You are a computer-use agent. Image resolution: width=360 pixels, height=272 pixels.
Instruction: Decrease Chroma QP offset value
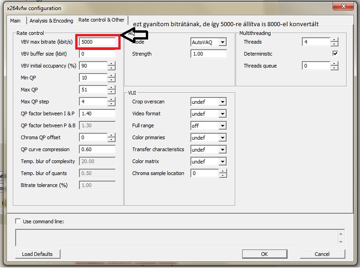pyautogui.click(x=111, y=140)
